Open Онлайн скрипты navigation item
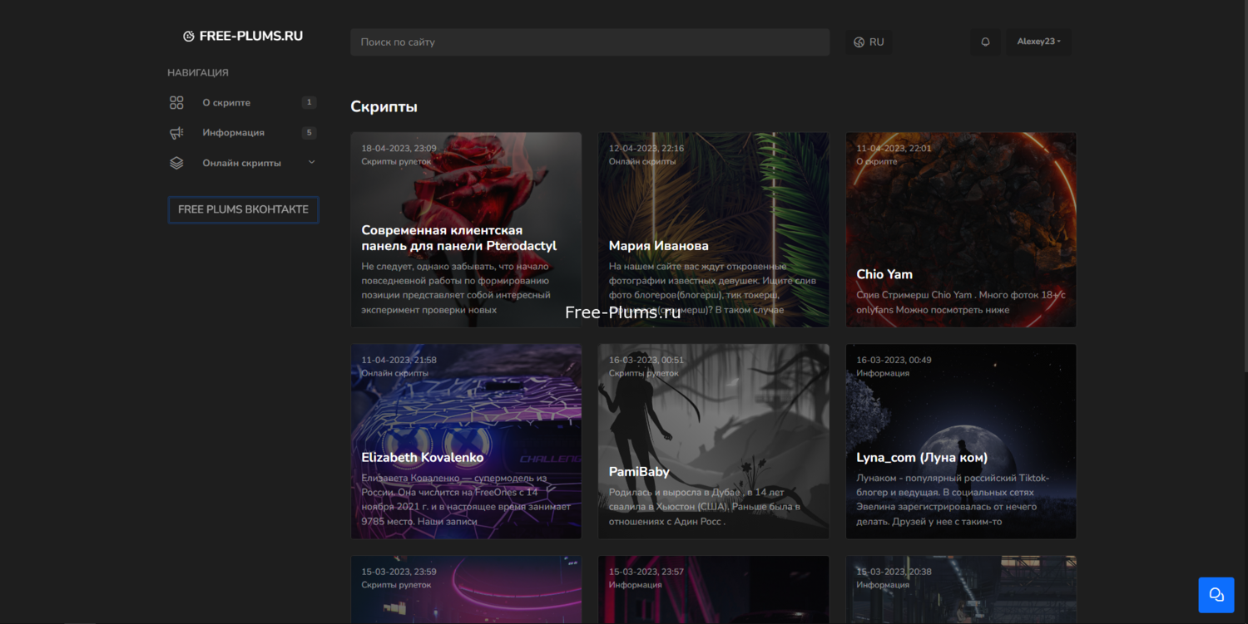This screenshot has height=624, width=1248. click(x=242, y=163)
